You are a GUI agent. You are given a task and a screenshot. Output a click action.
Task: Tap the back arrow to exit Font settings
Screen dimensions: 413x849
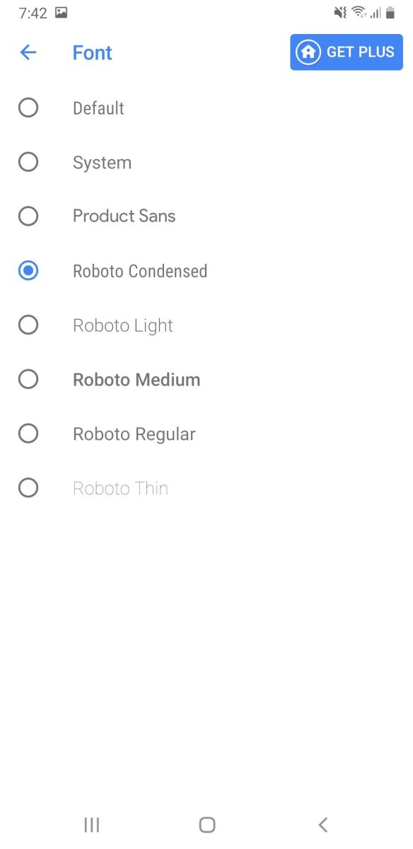28,52
